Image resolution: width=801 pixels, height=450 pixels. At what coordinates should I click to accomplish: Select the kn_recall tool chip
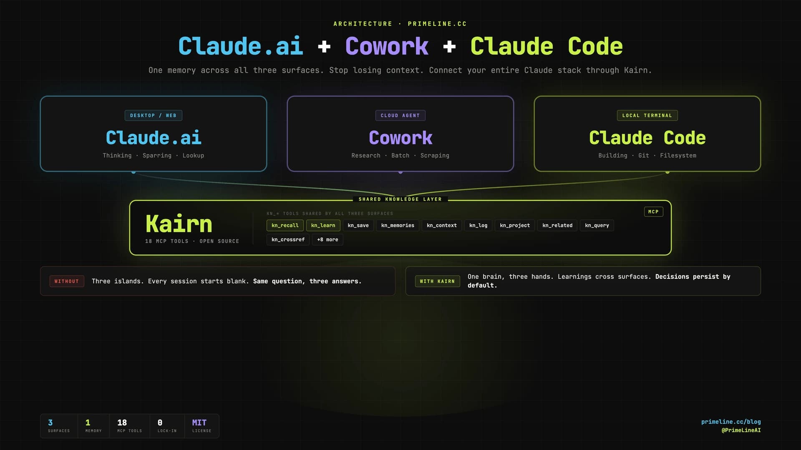[285, 225]
